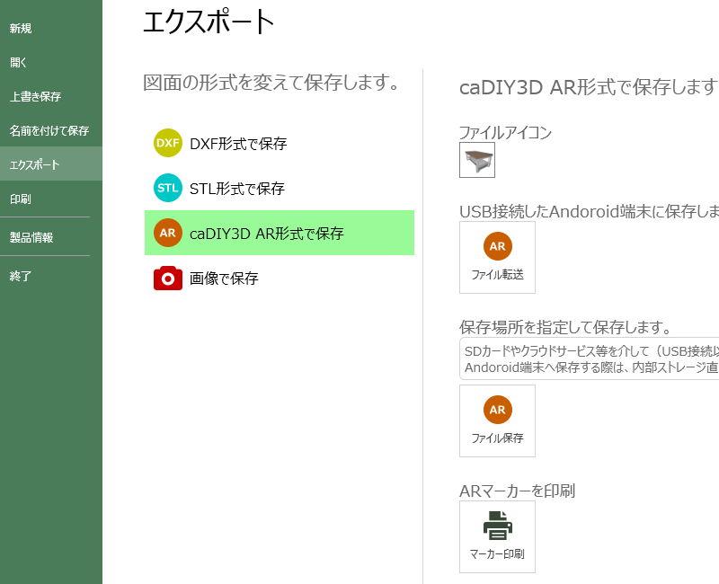Select 名前を付けて保存 in the sidebar

click(51, 130)
